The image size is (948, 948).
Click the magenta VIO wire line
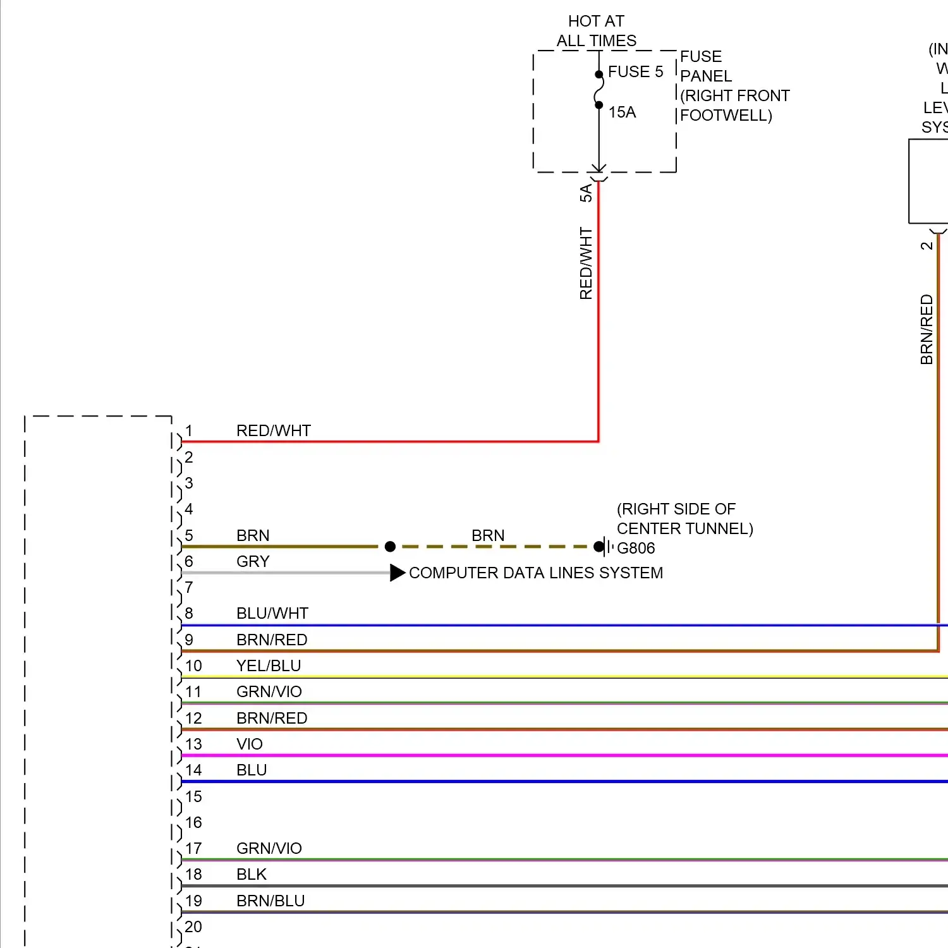564,755
